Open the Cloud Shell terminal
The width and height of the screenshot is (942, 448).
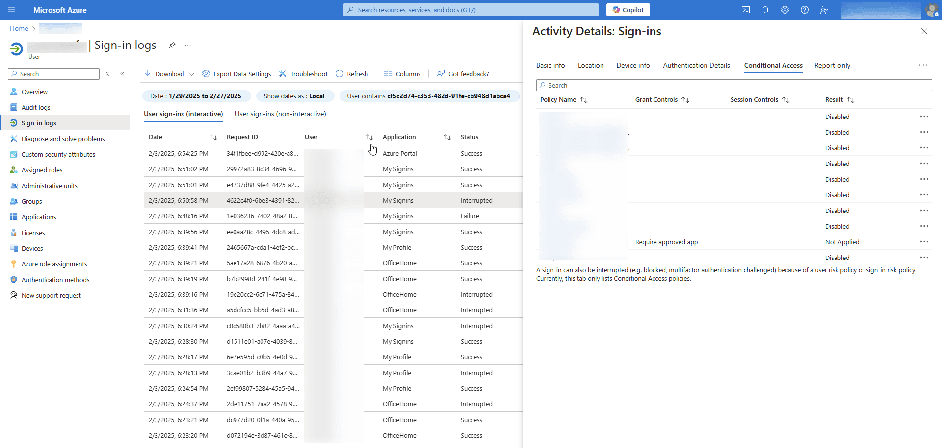(x=746, y=10)
